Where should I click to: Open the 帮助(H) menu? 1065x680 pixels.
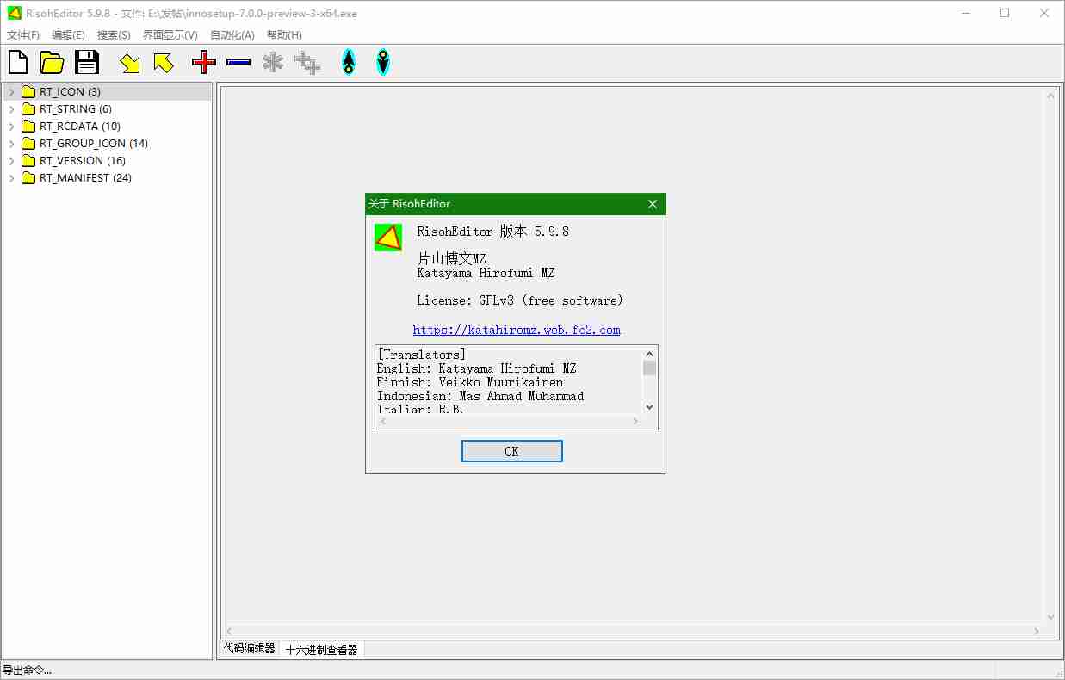(x=284, y=35)
